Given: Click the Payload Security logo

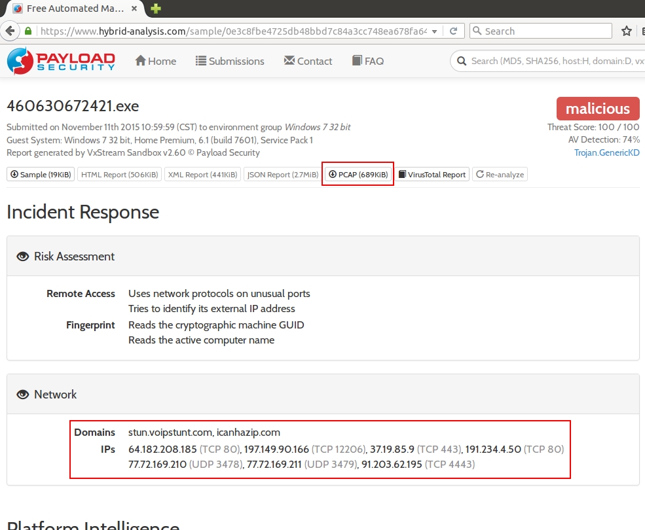Looking at the screenshot, I should click(x=61, y=61).
